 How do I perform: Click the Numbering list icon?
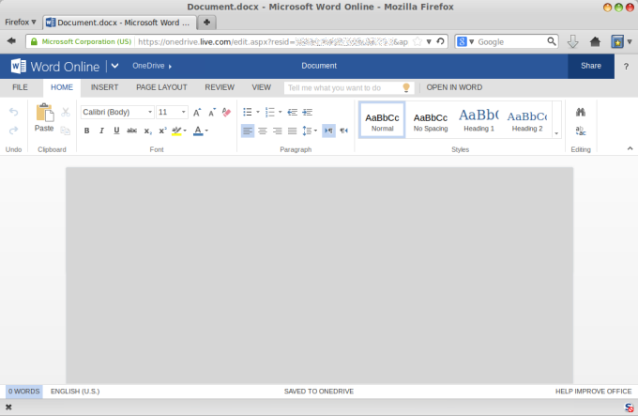point(270,112)
